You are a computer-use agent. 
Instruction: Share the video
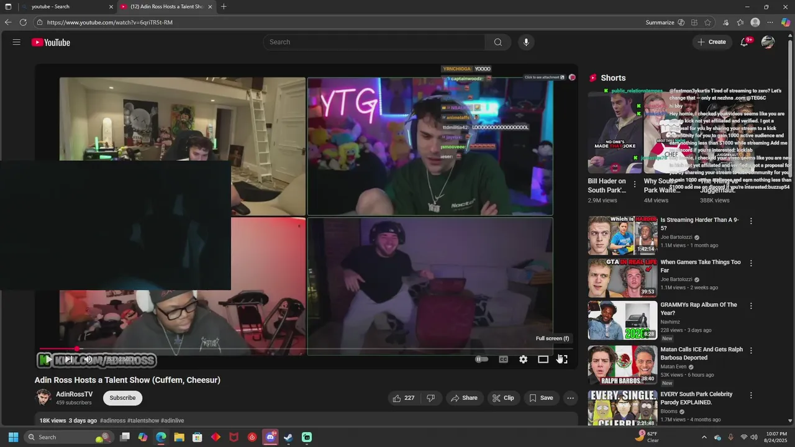[465, 398]
